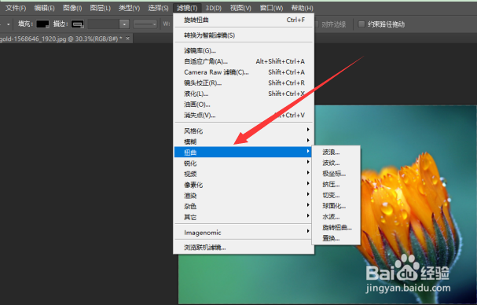Expand the 像素化 submenu
Image resolution: width=477 pixels, height=305 pixels.
pyautogui.click(x=244, y=185)
